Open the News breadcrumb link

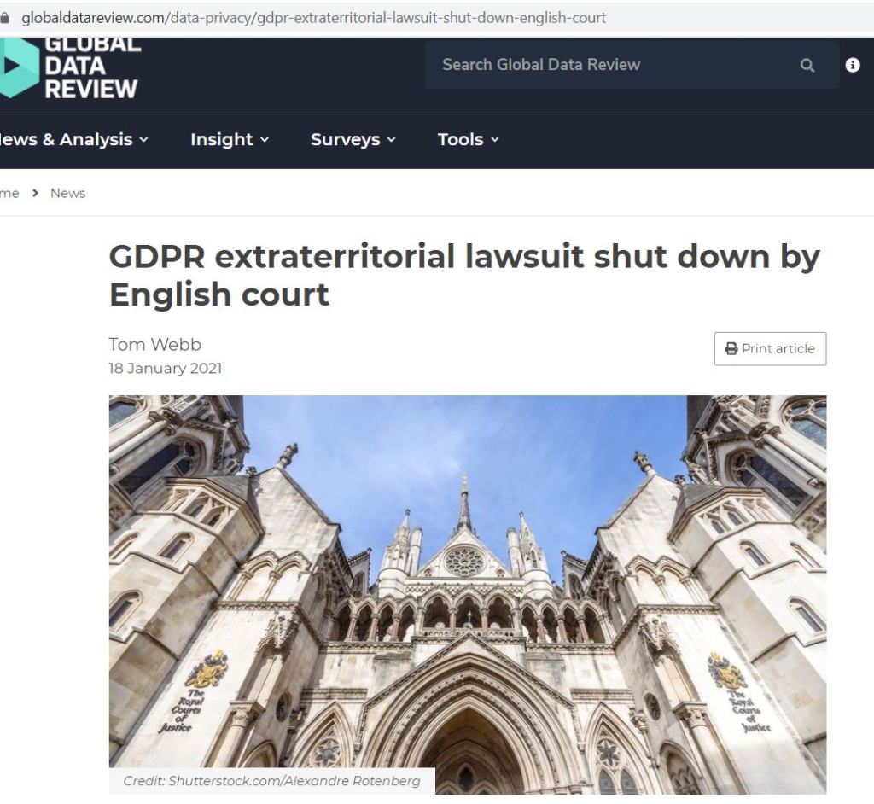[68, 193]
